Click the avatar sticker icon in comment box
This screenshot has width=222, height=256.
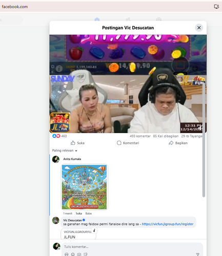click(x=67, y=254)
